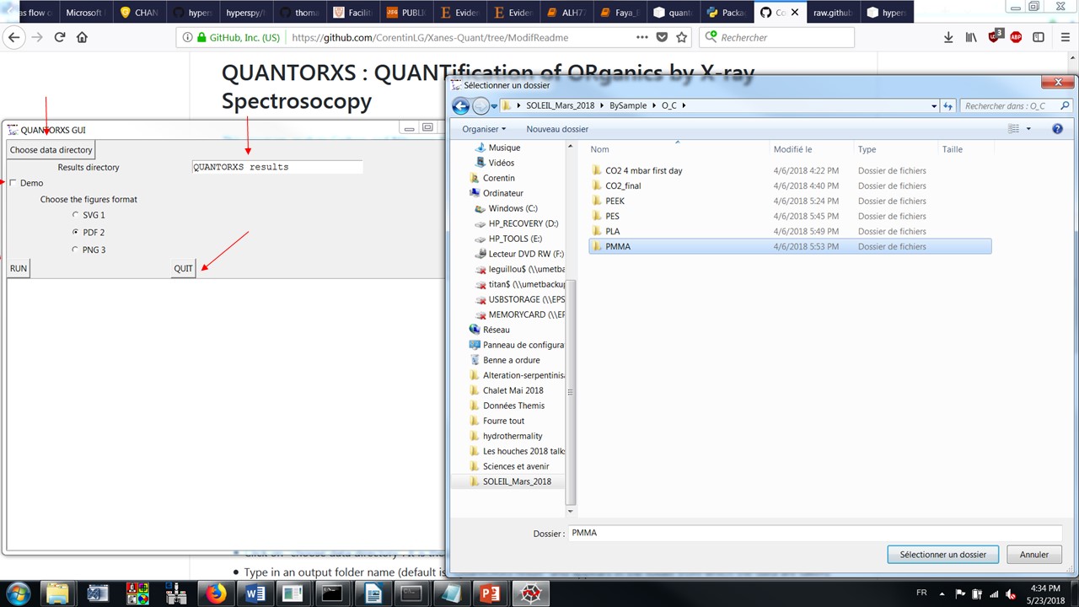Expand the SOLEIL_Mars_2018 breadcrumb arrow
This screenshot has width=1079, height=607.
click(x=600, y=106)
